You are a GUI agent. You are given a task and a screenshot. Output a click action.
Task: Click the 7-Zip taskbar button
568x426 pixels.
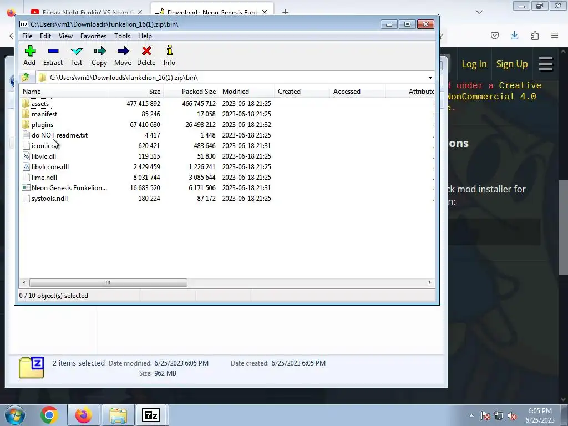point(151,415)
